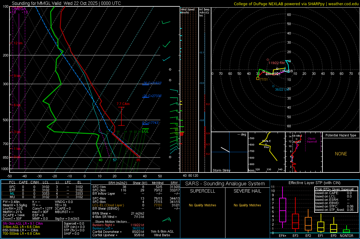
Task: Click Sfc-3km AGL LR = 9.1 C/km
Action: click(x=23, y=223)
